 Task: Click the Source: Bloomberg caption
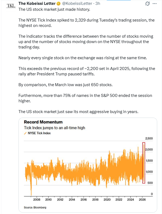(35, 207)
